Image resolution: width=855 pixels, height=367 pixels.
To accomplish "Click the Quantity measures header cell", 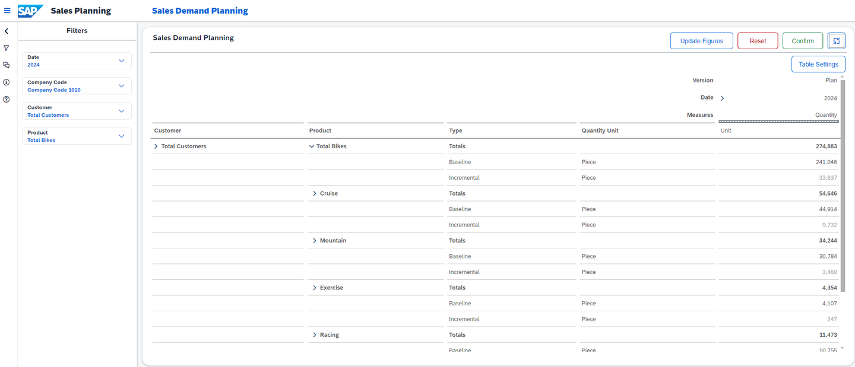I will tap(826, 115).
